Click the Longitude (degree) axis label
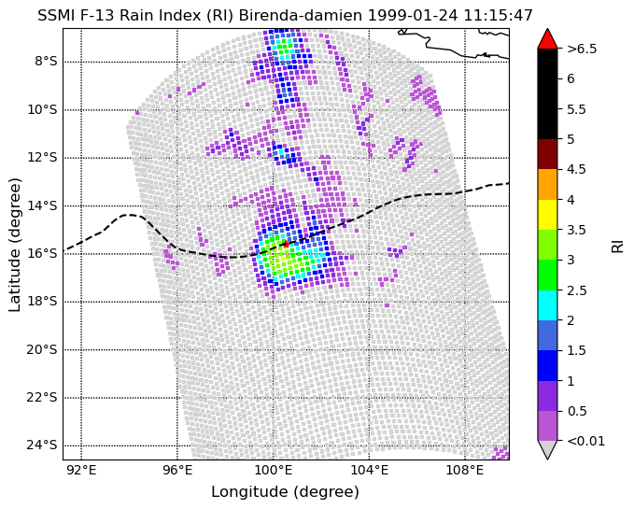 [x=285, y=492]
